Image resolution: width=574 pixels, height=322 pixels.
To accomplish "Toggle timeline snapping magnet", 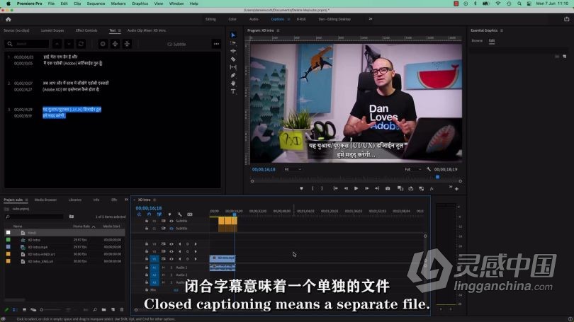I will pyautogui.click(x=149, y=214).
